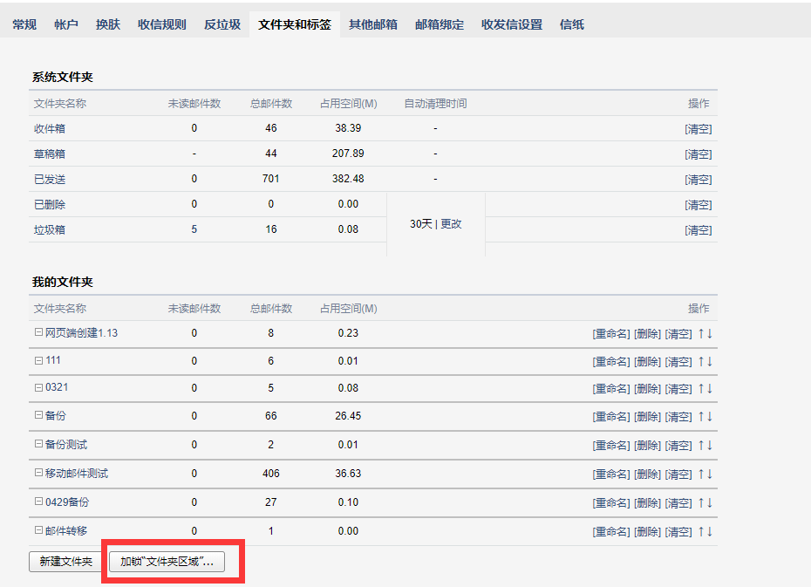The height and width of the screenshot is (587, 811).
Task: Click down arrow for 移动邮件测试 folder
Action: point(710,474)
